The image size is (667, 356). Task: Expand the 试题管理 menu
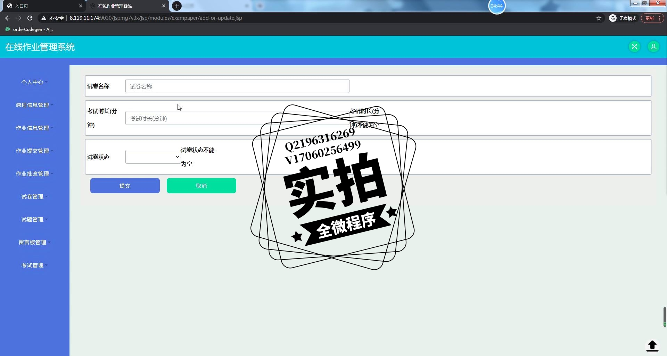pos(34,220)
